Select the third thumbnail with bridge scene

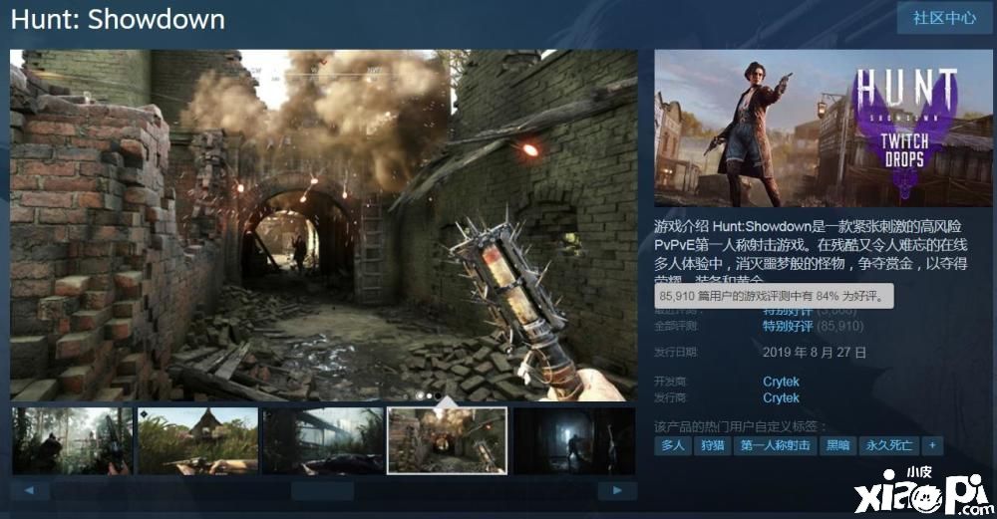point(323,441)
